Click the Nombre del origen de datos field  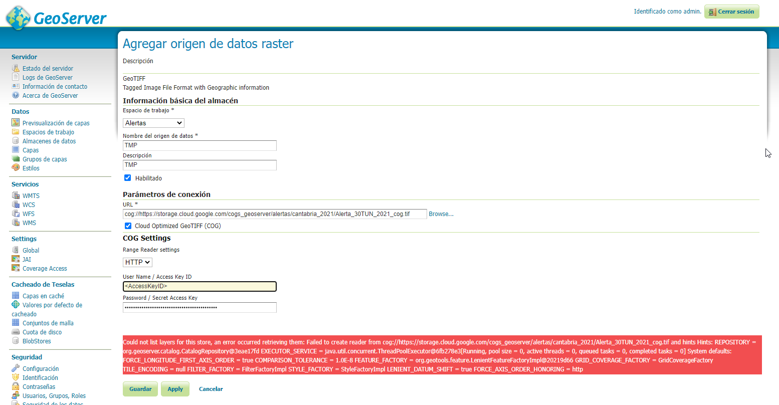click(x=200, y=145)
